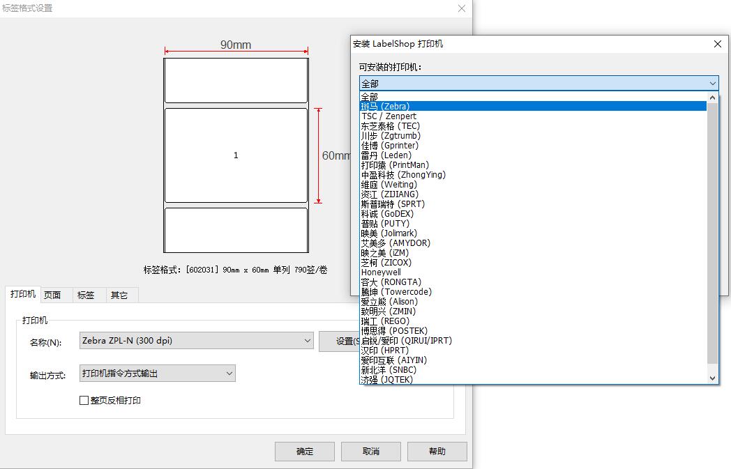Click the 确定 button
This screenshot has width=731, height=469.
coord(305,452)
